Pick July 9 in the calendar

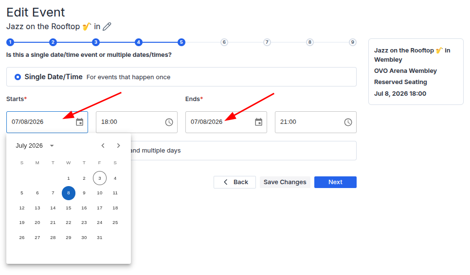point(84,193)
